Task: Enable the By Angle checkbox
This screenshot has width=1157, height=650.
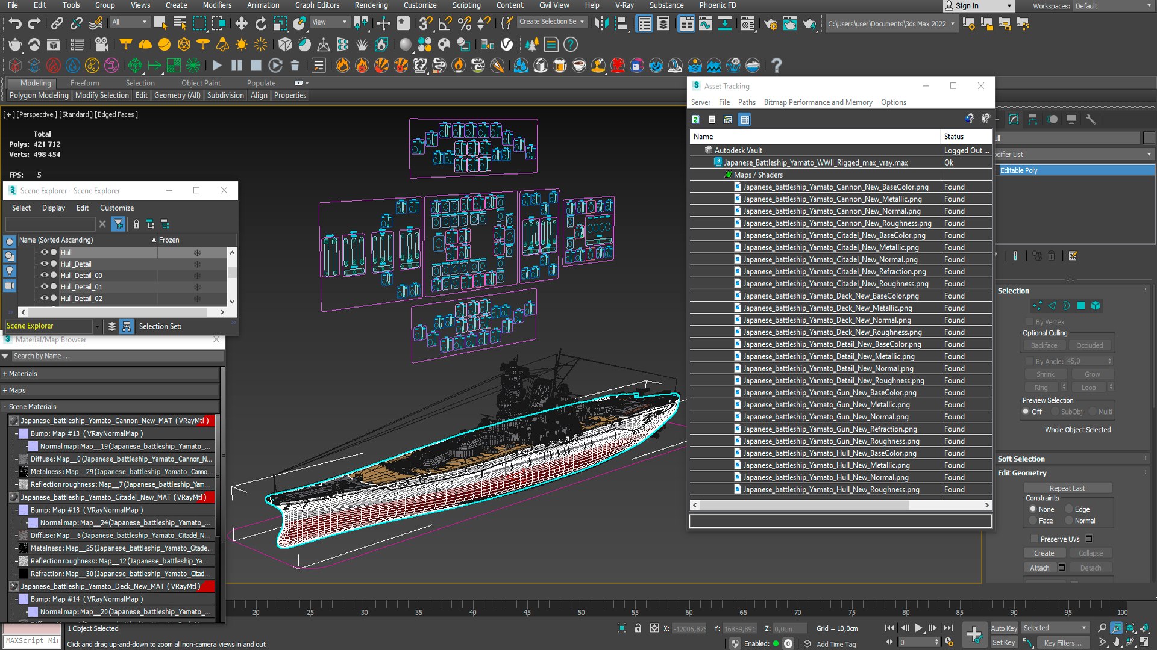Action: [x=1030, y=361]
